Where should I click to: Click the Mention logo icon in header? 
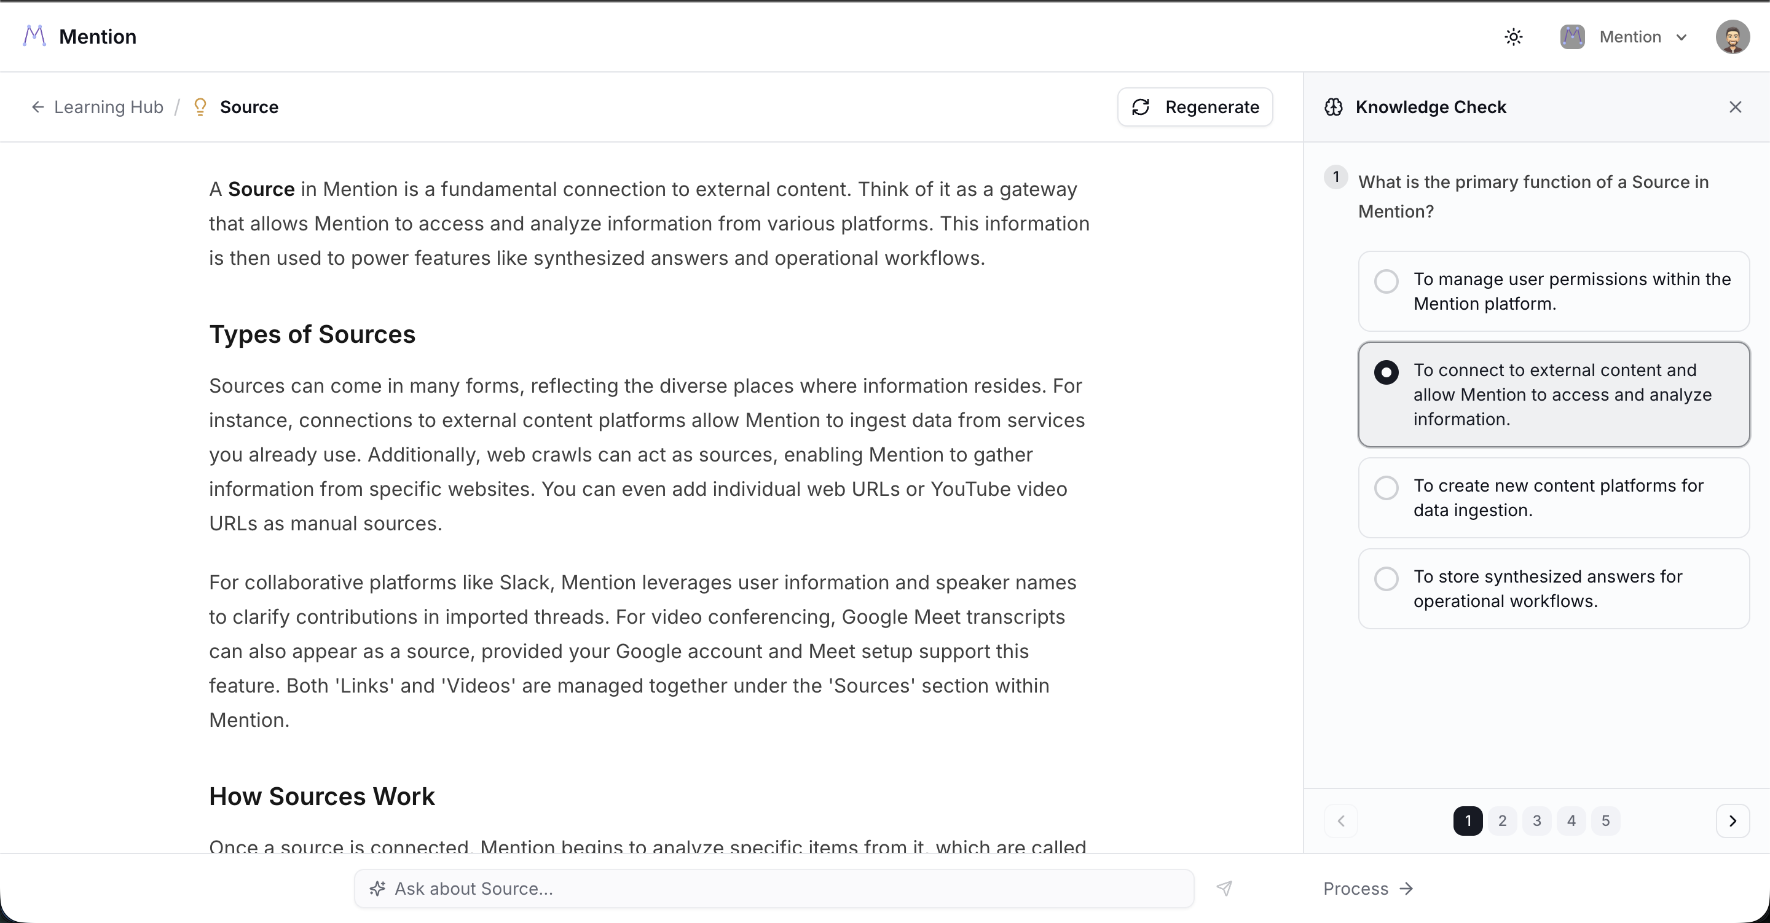coord(34,36)
